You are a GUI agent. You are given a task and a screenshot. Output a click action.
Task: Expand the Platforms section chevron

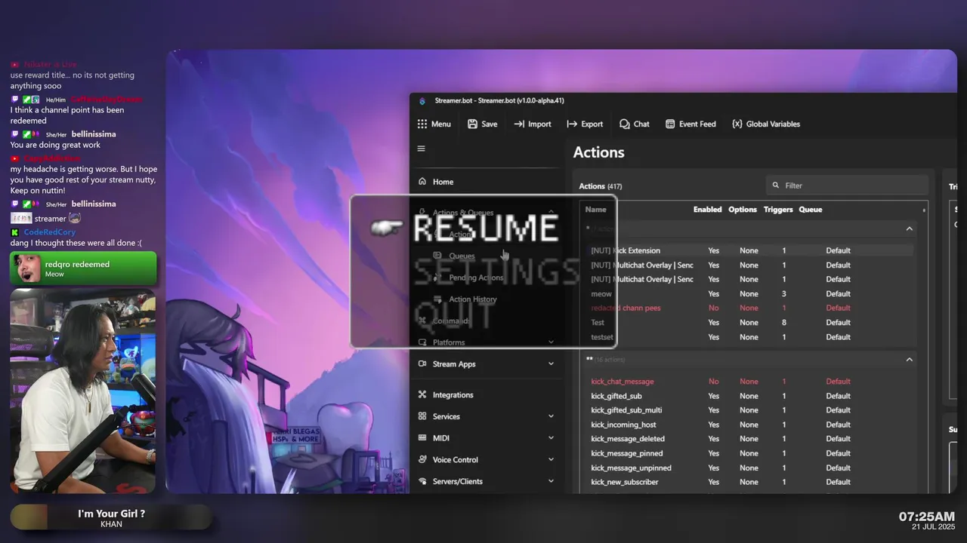click(x=551, y=342)
